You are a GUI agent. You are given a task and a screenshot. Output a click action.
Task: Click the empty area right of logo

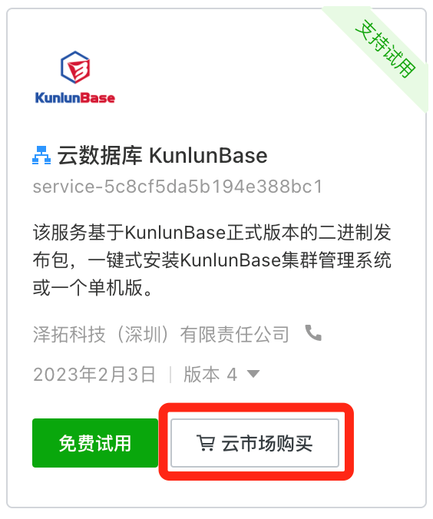point(215,76)
